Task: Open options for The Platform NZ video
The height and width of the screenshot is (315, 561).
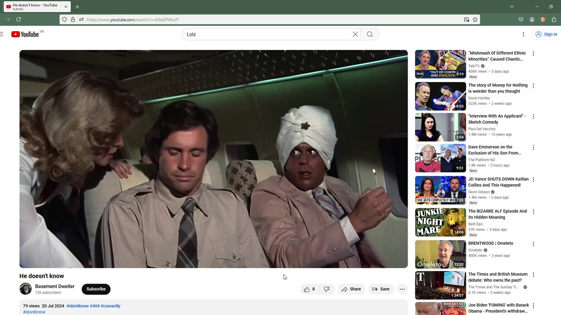Action: 533,148
